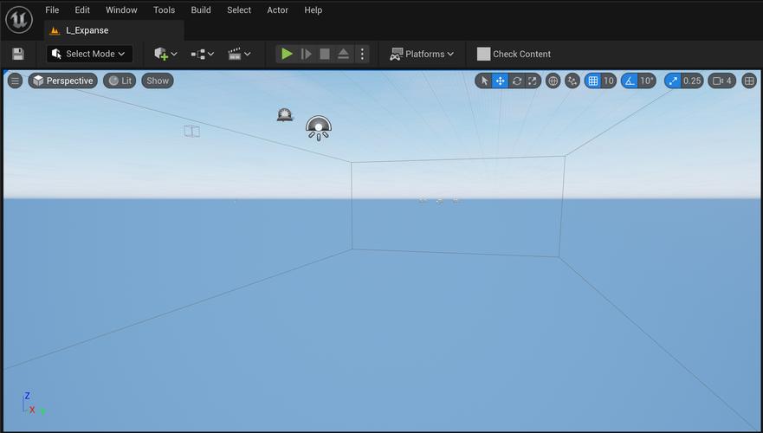
Task: Toggle scale snapping
Action: pos(673,81)
